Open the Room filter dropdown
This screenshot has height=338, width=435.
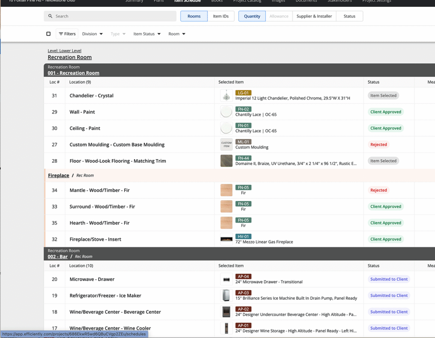pos(177,34)
